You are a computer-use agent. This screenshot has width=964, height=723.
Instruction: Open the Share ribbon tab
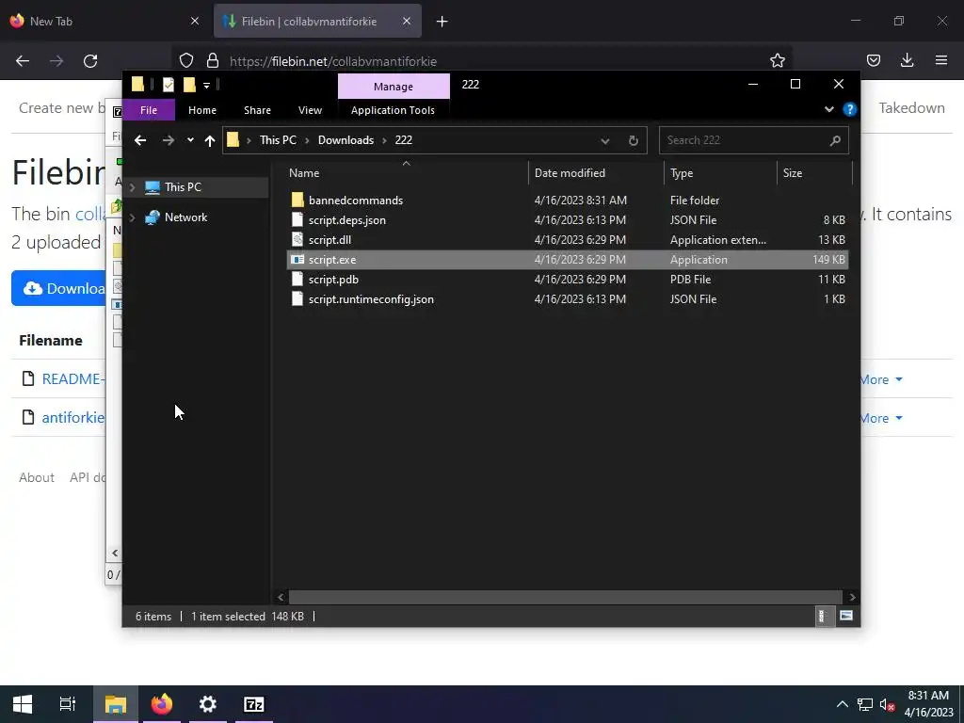[257, 110]
